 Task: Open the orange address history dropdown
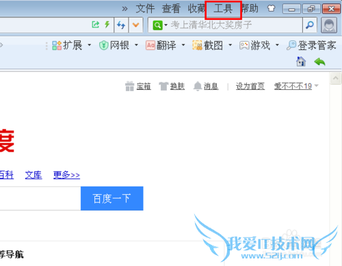point(136,25)
